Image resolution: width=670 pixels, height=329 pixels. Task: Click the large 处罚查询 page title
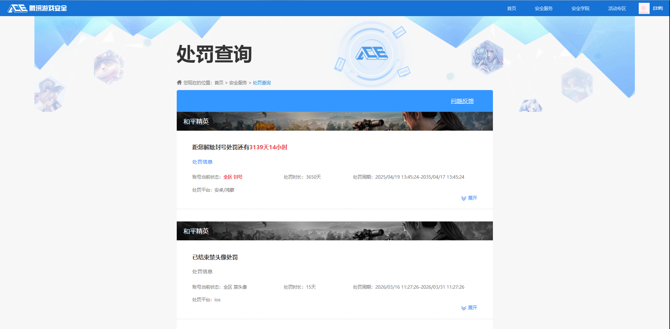point(214,54)
